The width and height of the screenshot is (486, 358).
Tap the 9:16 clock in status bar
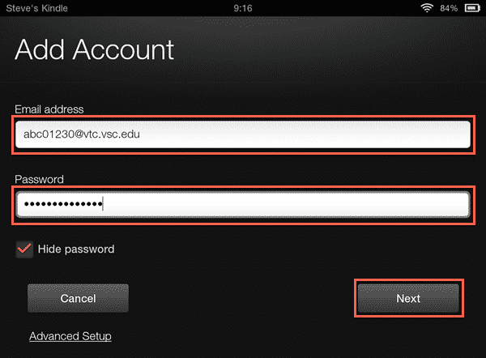pos(243,8)
